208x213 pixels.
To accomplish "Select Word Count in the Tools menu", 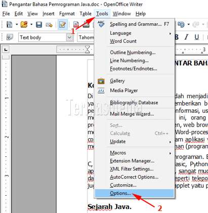I will pos(135,41).
